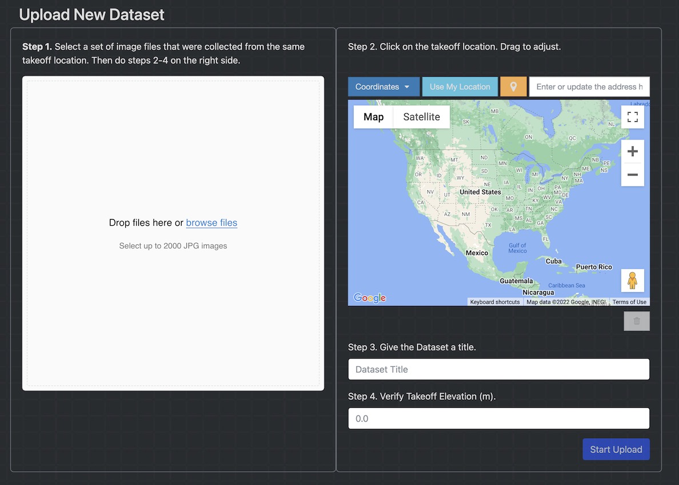Click the file drop zone area
The width and height of the screenshot is (679, 485).
173,309
